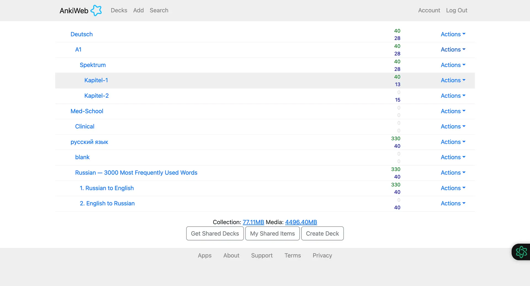Expand Actions dropdown for Med-School
This screenshot has width=530, height=286.
(x=453, y=111)
